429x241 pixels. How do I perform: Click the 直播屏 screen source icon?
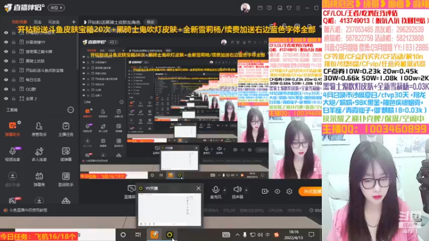[x=131, y=189]
